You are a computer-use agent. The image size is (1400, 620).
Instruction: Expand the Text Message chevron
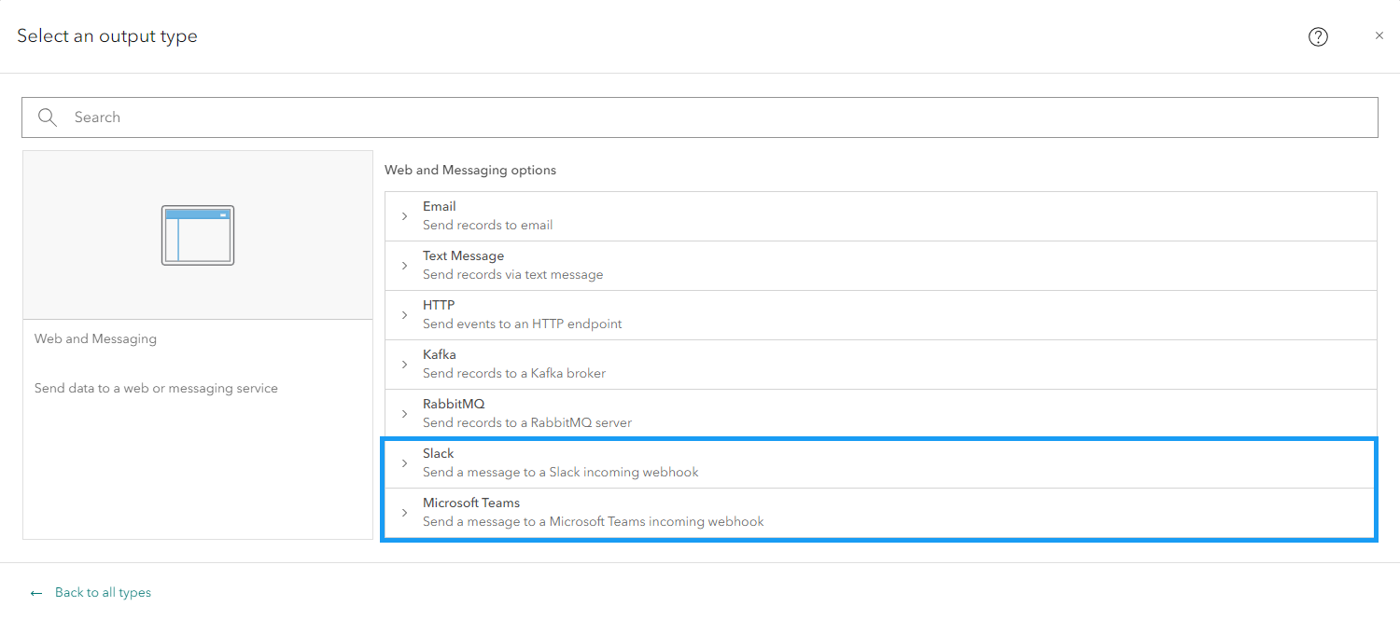point(404,266)
